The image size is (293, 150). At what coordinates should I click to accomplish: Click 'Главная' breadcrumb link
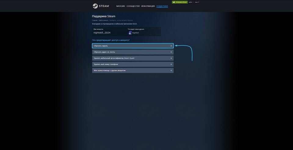(95, 20)
